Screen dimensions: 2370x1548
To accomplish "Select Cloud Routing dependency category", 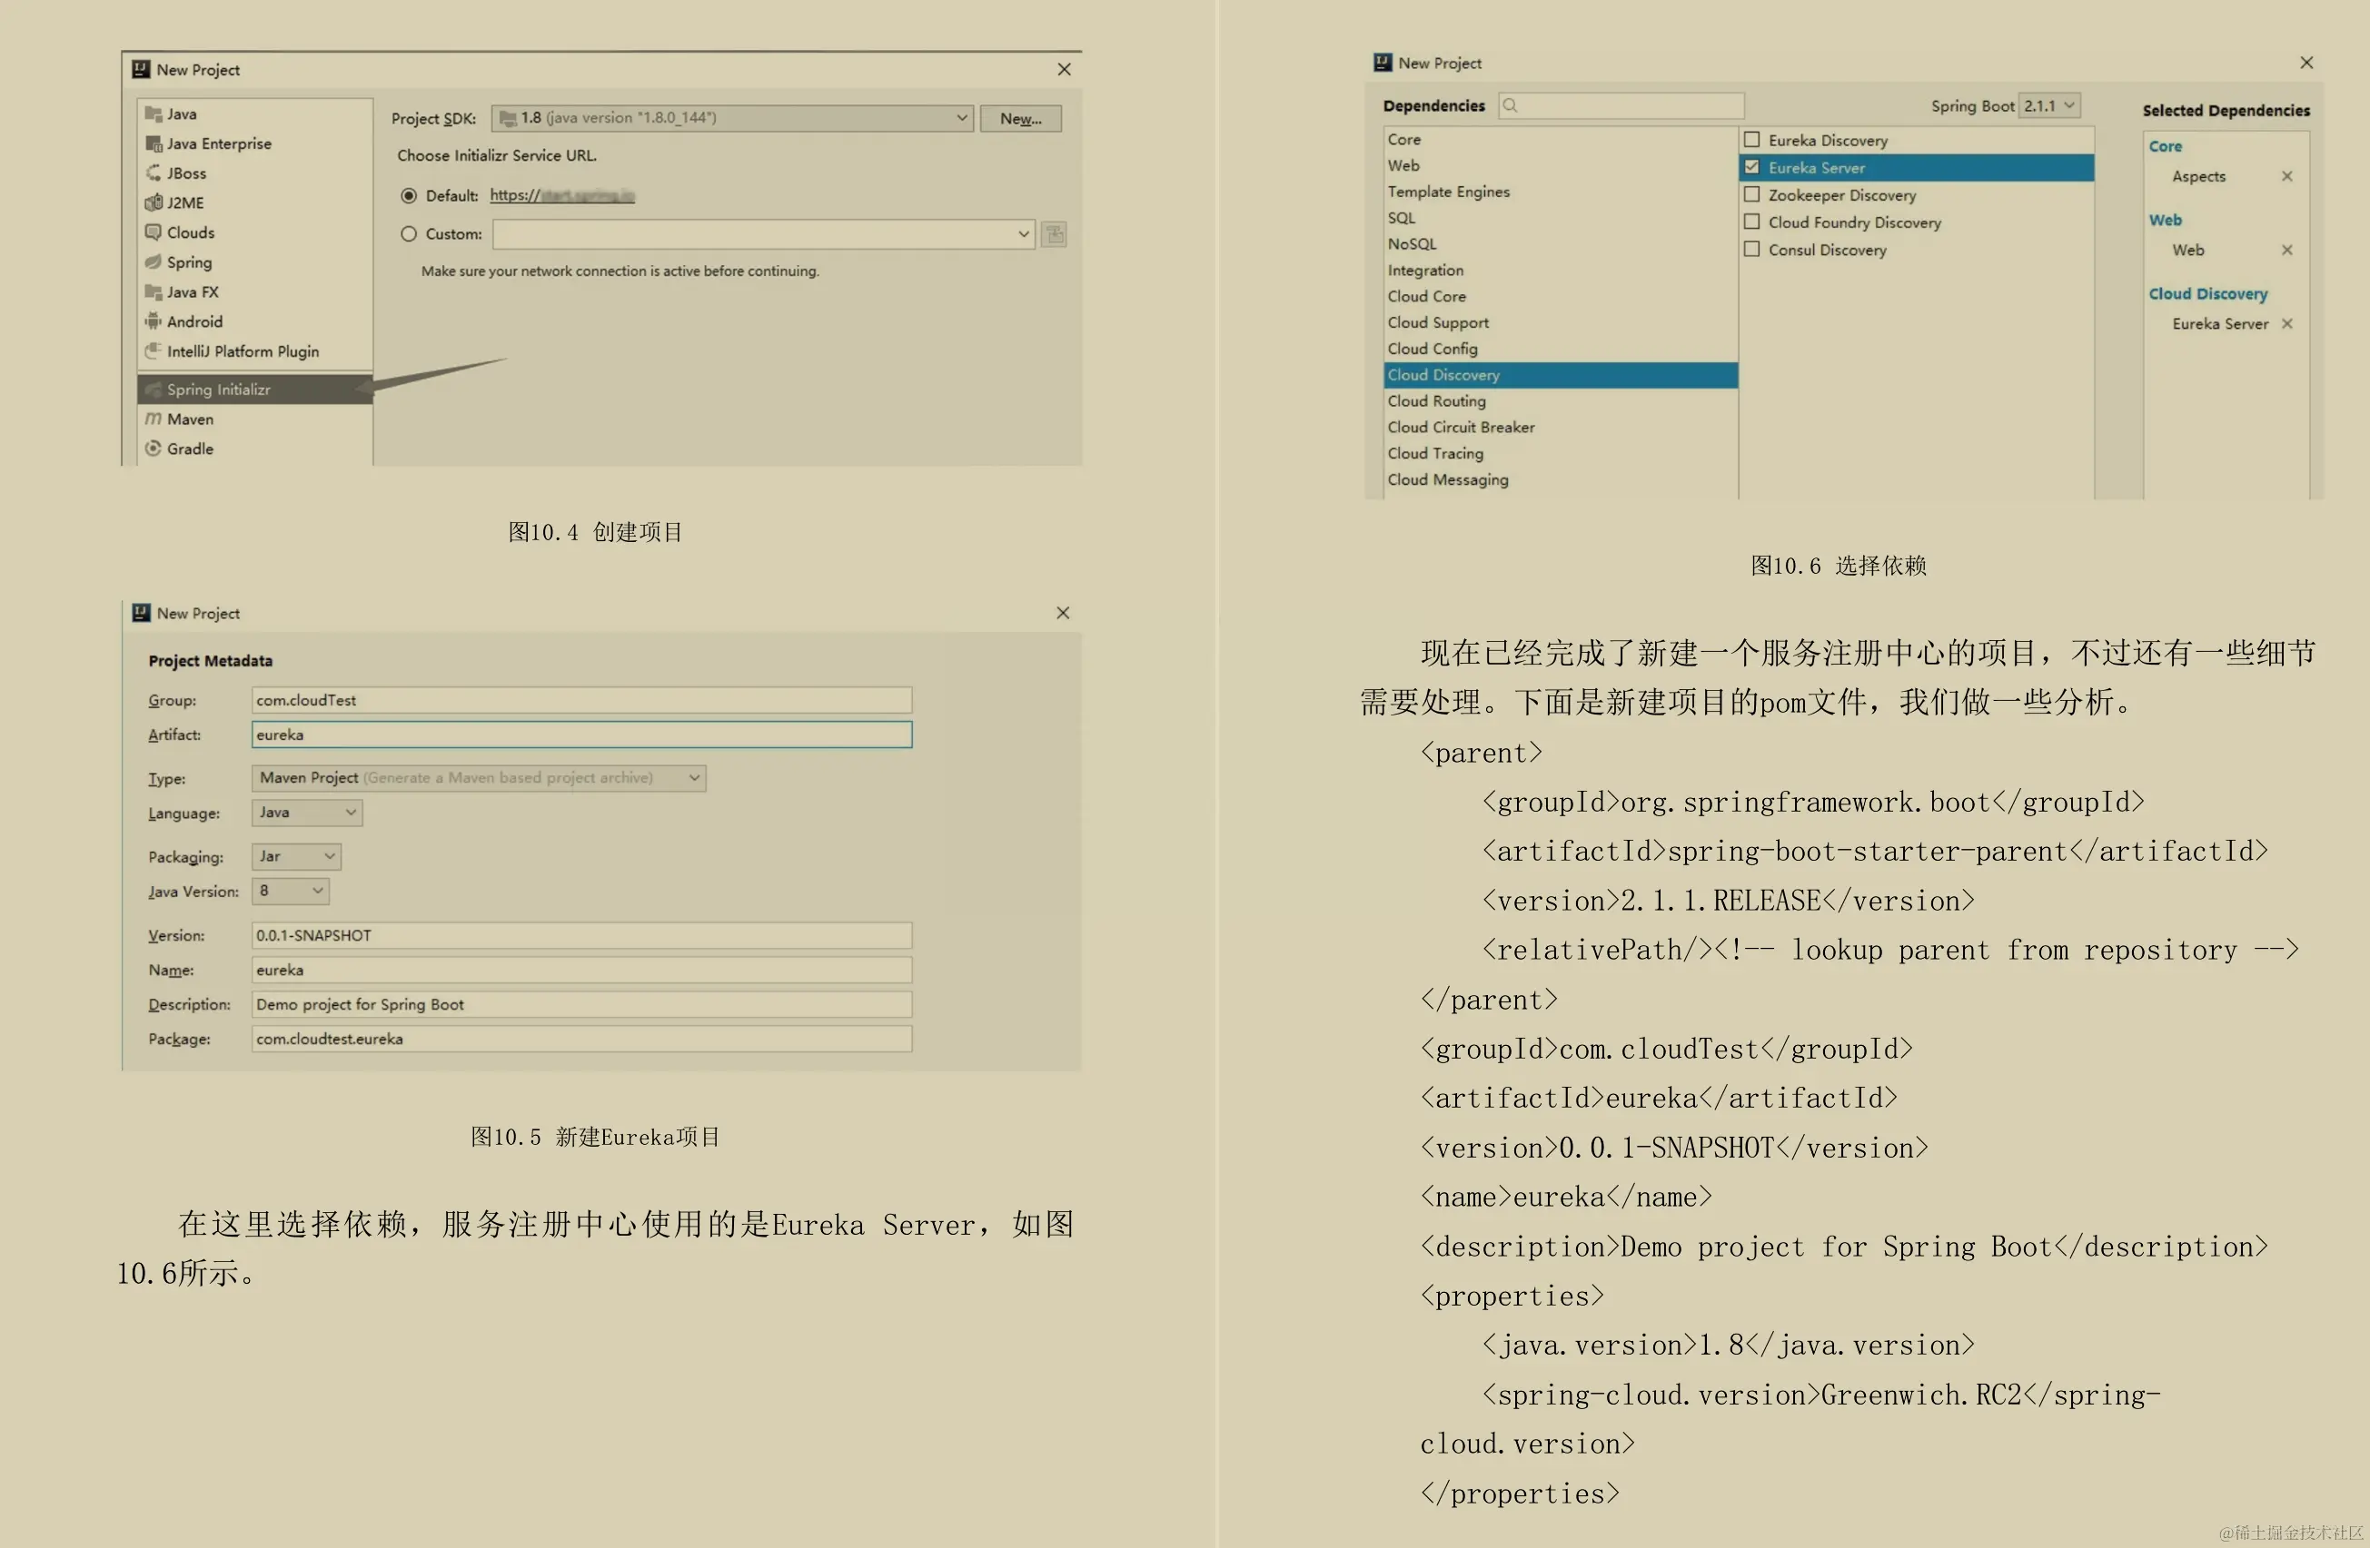I will click(x=1436, y=401).
